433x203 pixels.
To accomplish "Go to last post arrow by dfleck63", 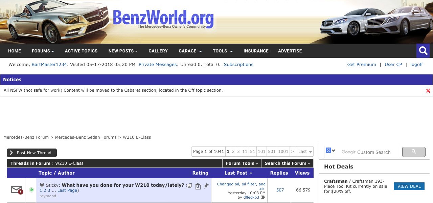I will click(x=263, y=197).
